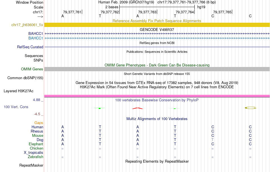Viewport: 270px width, 172px height.
Task: Select the Chicken species row label
Action: (x=36, y=148)
